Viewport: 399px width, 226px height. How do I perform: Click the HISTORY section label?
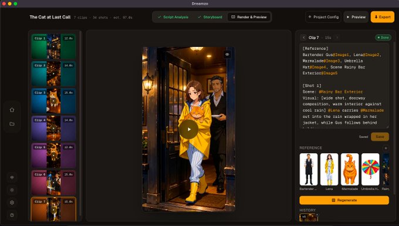click(307, 210)
